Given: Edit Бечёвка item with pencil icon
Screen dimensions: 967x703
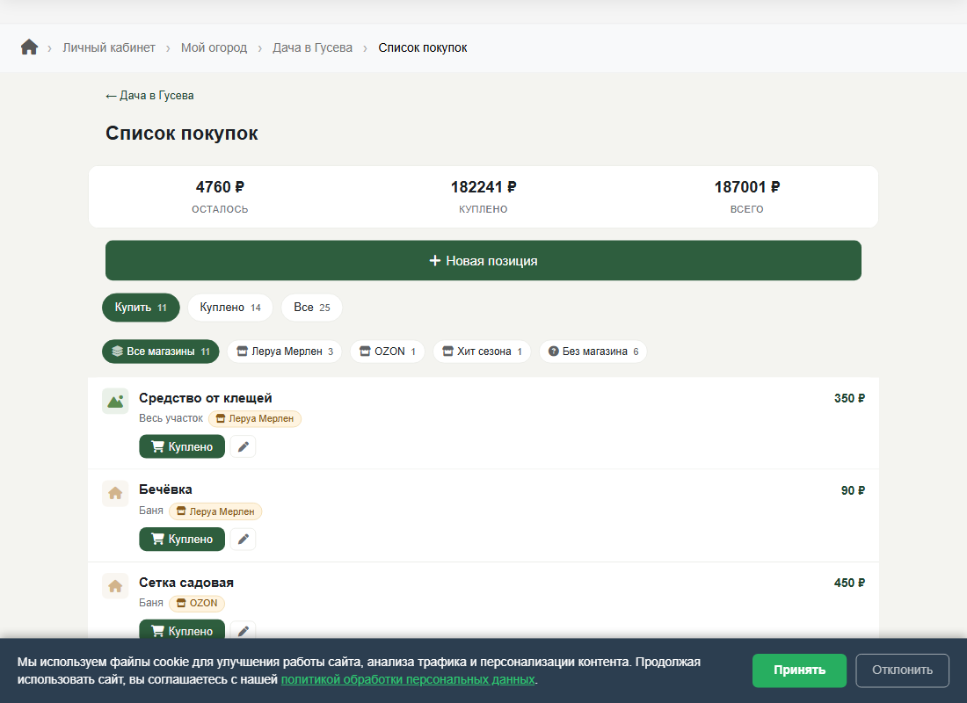Looking at the screenshot, I should (x=243, y=539).
